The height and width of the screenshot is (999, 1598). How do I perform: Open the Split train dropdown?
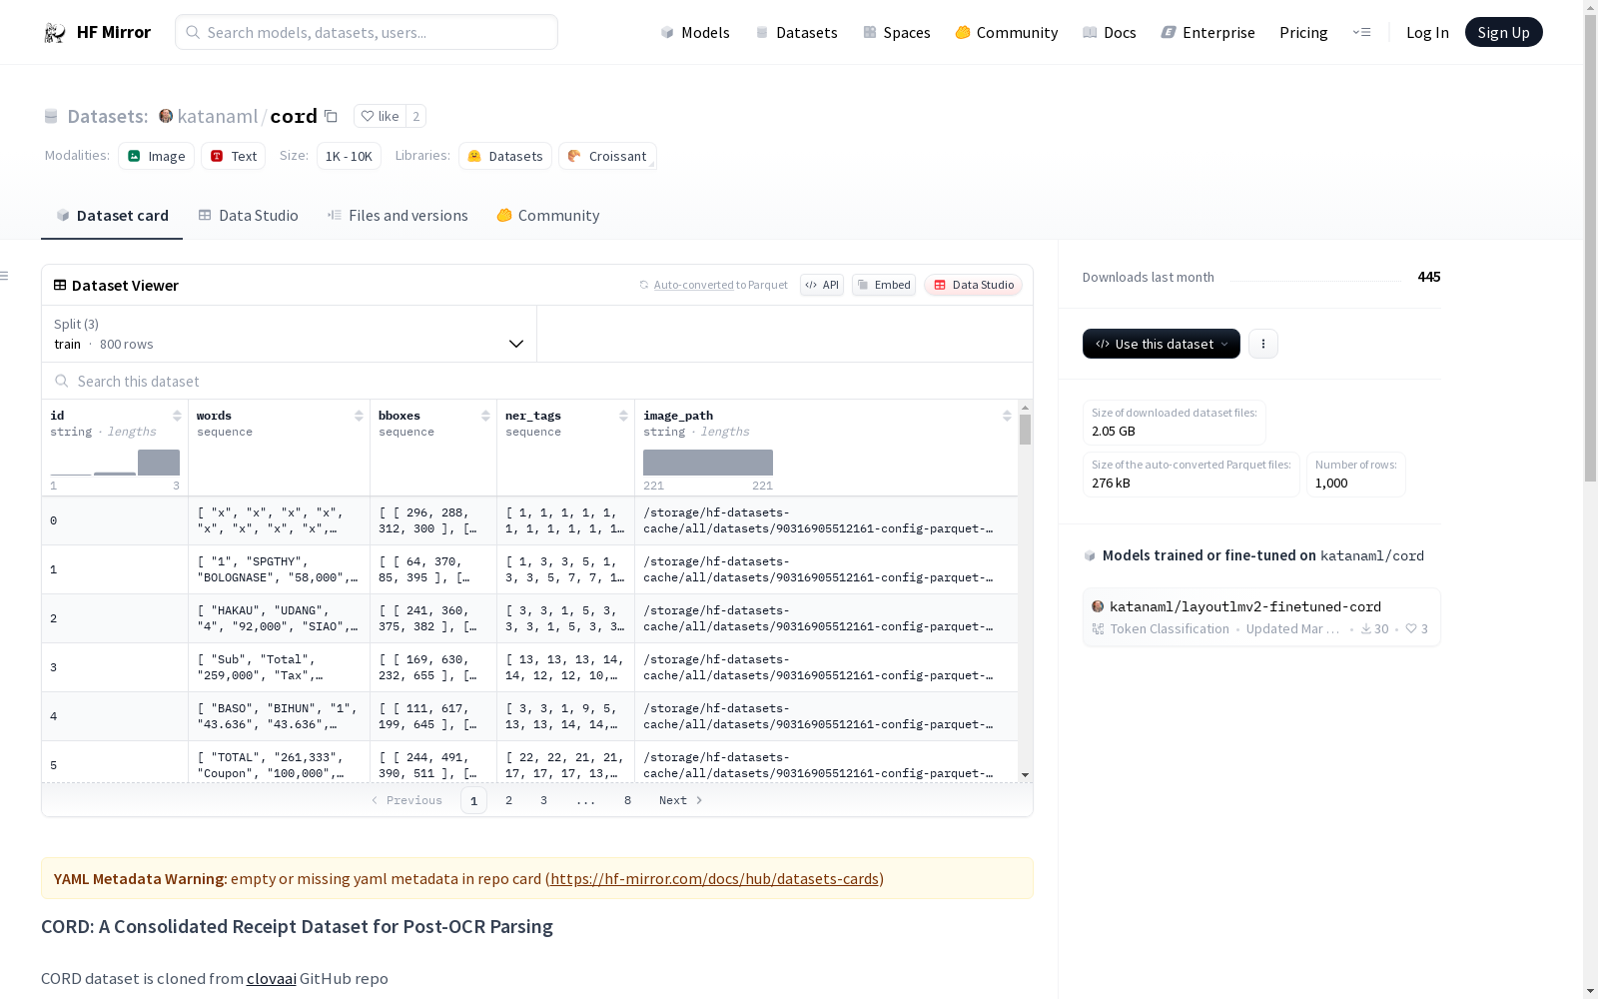tap(289, 334)
